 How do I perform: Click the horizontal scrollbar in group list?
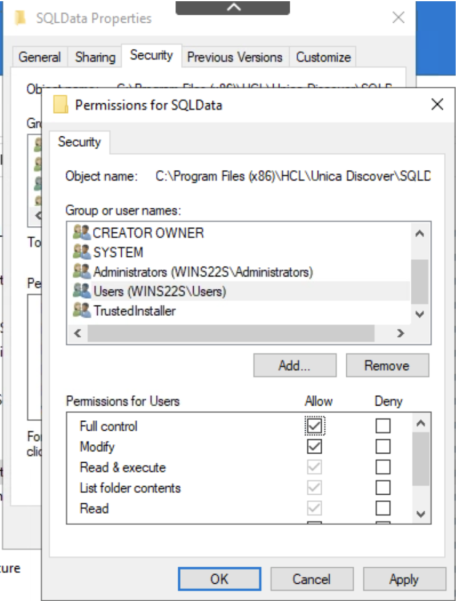(x=231, y=334)
